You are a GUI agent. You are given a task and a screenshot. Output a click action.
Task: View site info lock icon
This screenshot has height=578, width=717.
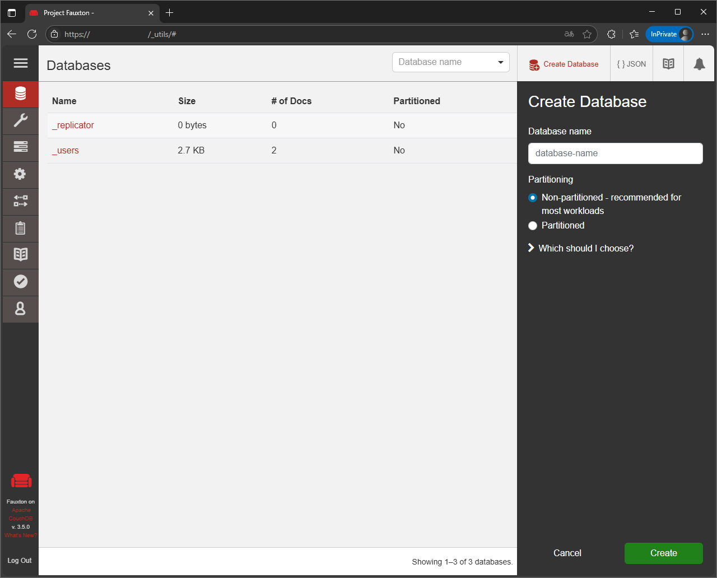[x=54, y=34]
